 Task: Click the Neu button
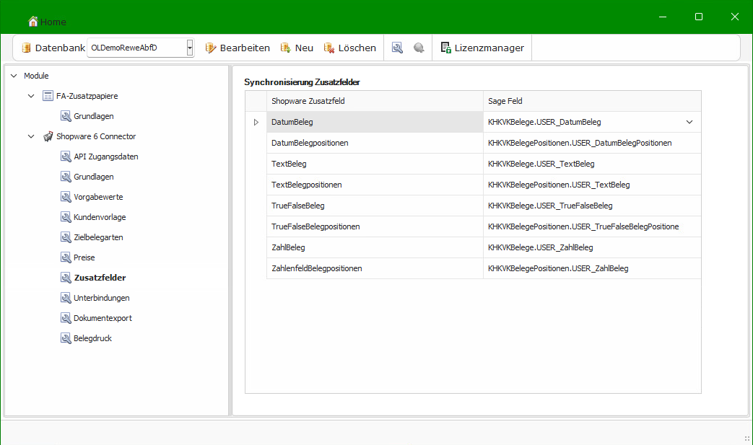coord(297,48)
